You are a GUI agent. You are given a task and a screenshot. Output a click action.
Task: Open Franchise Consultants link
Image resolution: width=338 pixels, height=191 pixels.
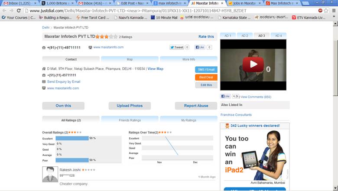(236, 115)
